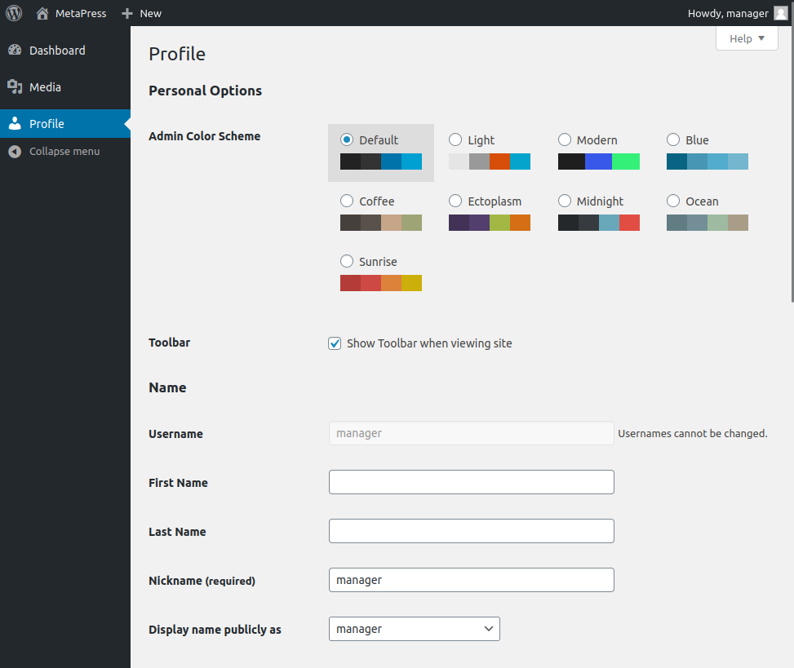Go to the Media menu item
This screenshot has width=794, height=668.
point(45,87)
